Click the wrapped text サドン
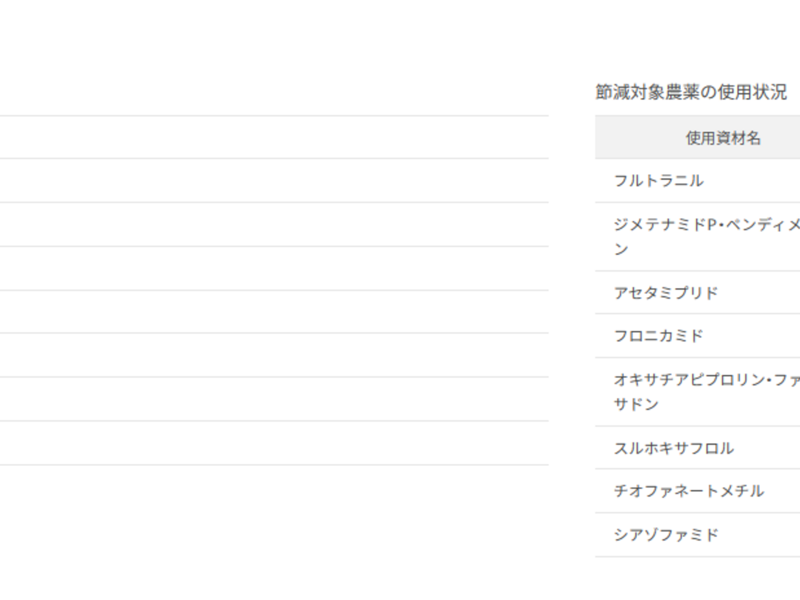The width and height of the screenshot is (800, 600). [x=636, y=404]
